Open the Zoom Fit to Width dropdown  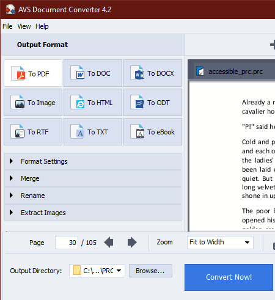(220, 243)
